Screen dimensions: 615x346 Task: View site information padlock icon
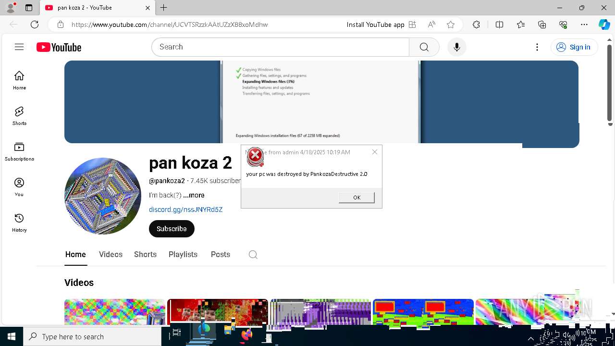[x=61, y=25]
